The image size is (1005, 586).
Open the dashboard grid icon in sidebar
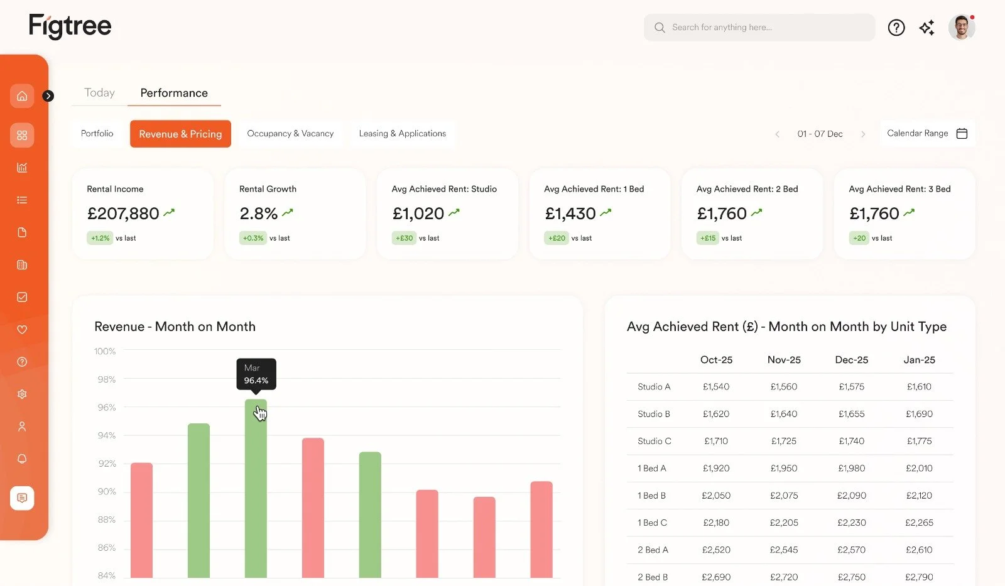[22, 135]
